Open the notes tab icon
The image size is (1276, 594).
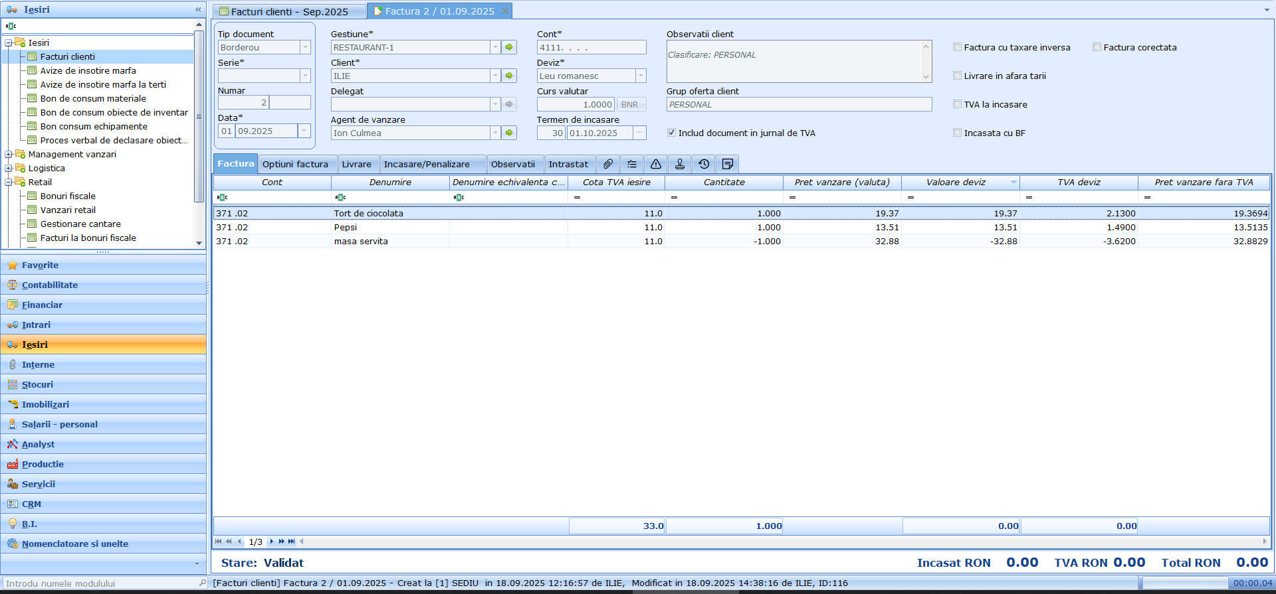point(728,164)
